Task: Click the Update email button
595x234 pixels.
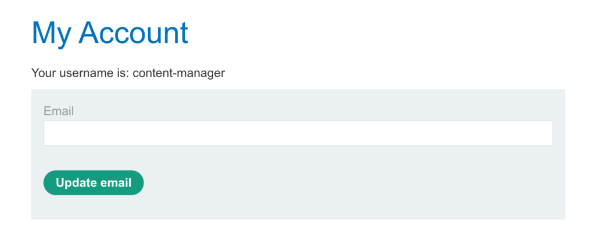Action: pyautogui.click(x=94, y=183)
